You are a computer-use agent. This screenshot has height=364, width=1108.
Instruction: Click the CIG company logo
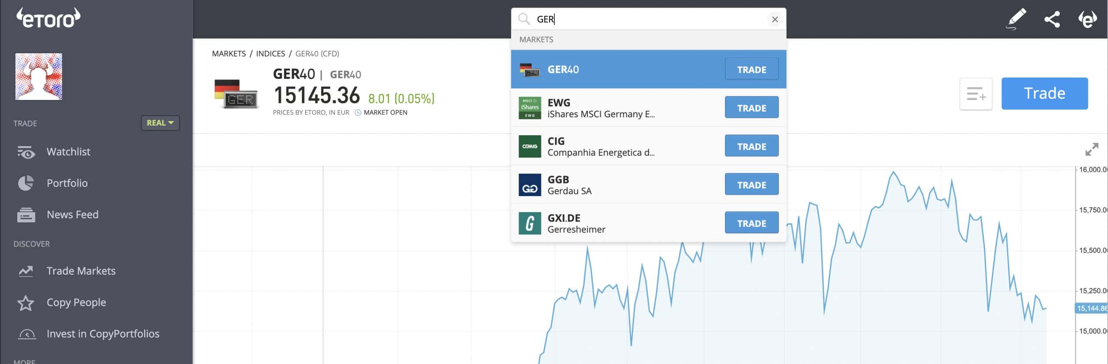click(x=530, y=146)
